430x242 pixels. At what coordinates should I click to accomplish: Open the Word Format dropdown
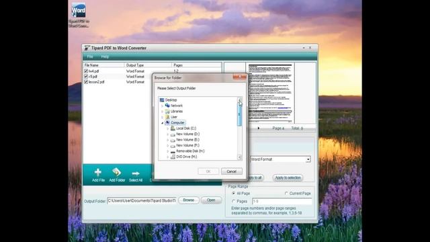coord(308,159)
